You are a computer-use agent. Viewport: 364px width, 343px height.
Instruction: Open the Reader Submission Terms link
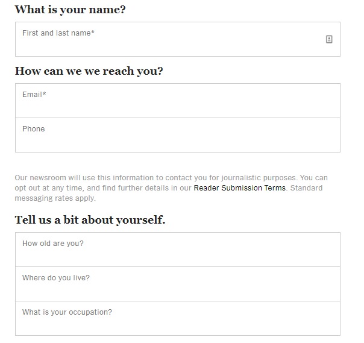click(x=239, y=188)
